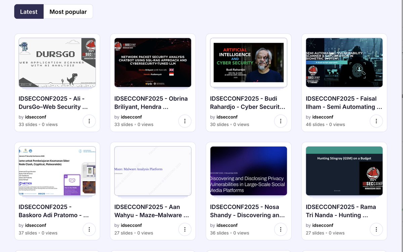The image size is (403, 252).
Task: Open the DursGo Web Security presentation title link
Action: click(x=54, y=103)
